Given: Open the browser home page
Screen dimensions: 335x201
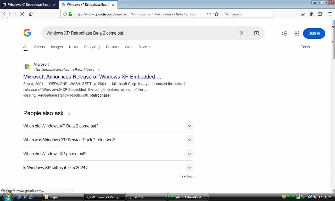Looking at the screenshot, I should point(31,14).
